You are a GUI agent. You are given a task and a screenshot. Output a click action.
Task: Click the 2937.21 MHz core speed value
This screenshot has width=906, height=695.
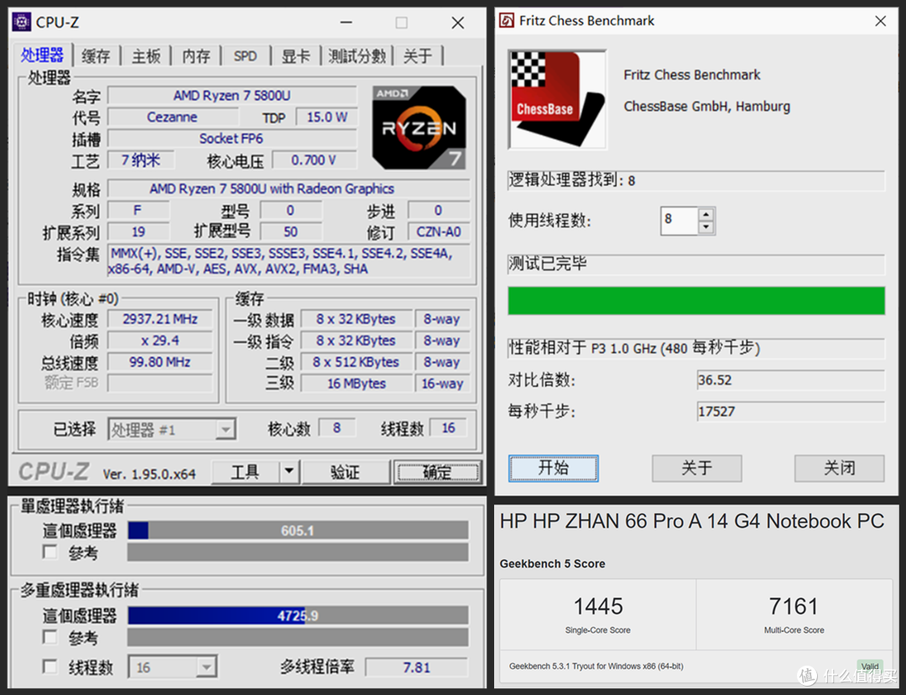160,319
